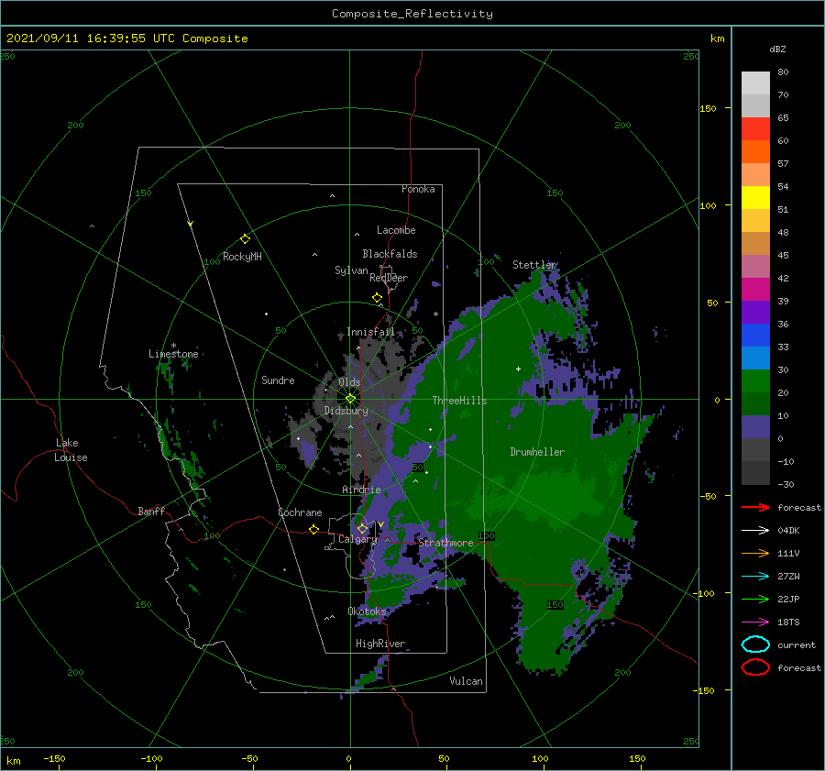Click the RockyMH label
The height and width of the screenshot is (771, 825).
click(242, 257)
